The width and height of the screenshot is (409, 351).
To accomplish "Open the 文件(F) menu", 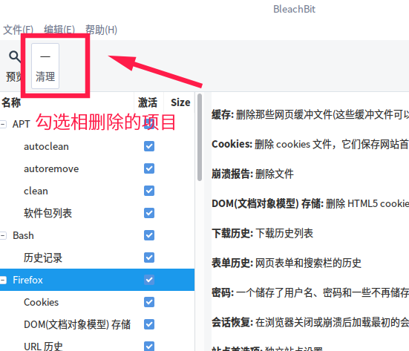I will click(18, 30).
